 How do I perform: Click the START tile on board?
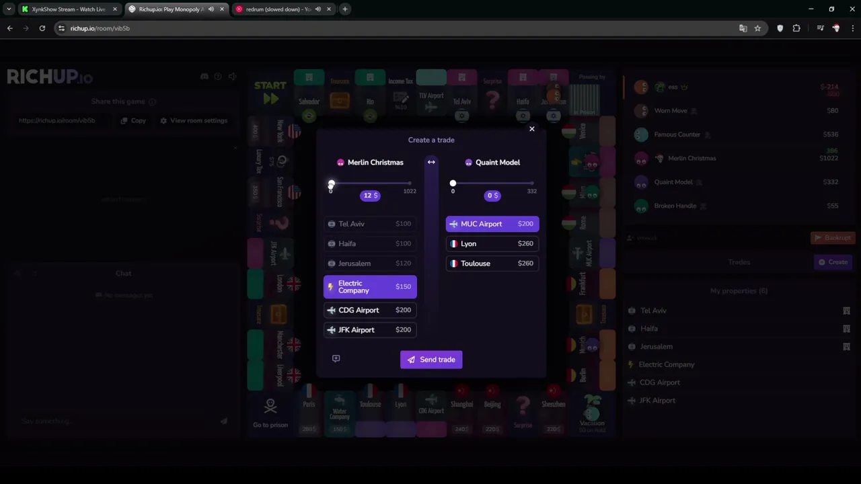(x=270, y=93)
